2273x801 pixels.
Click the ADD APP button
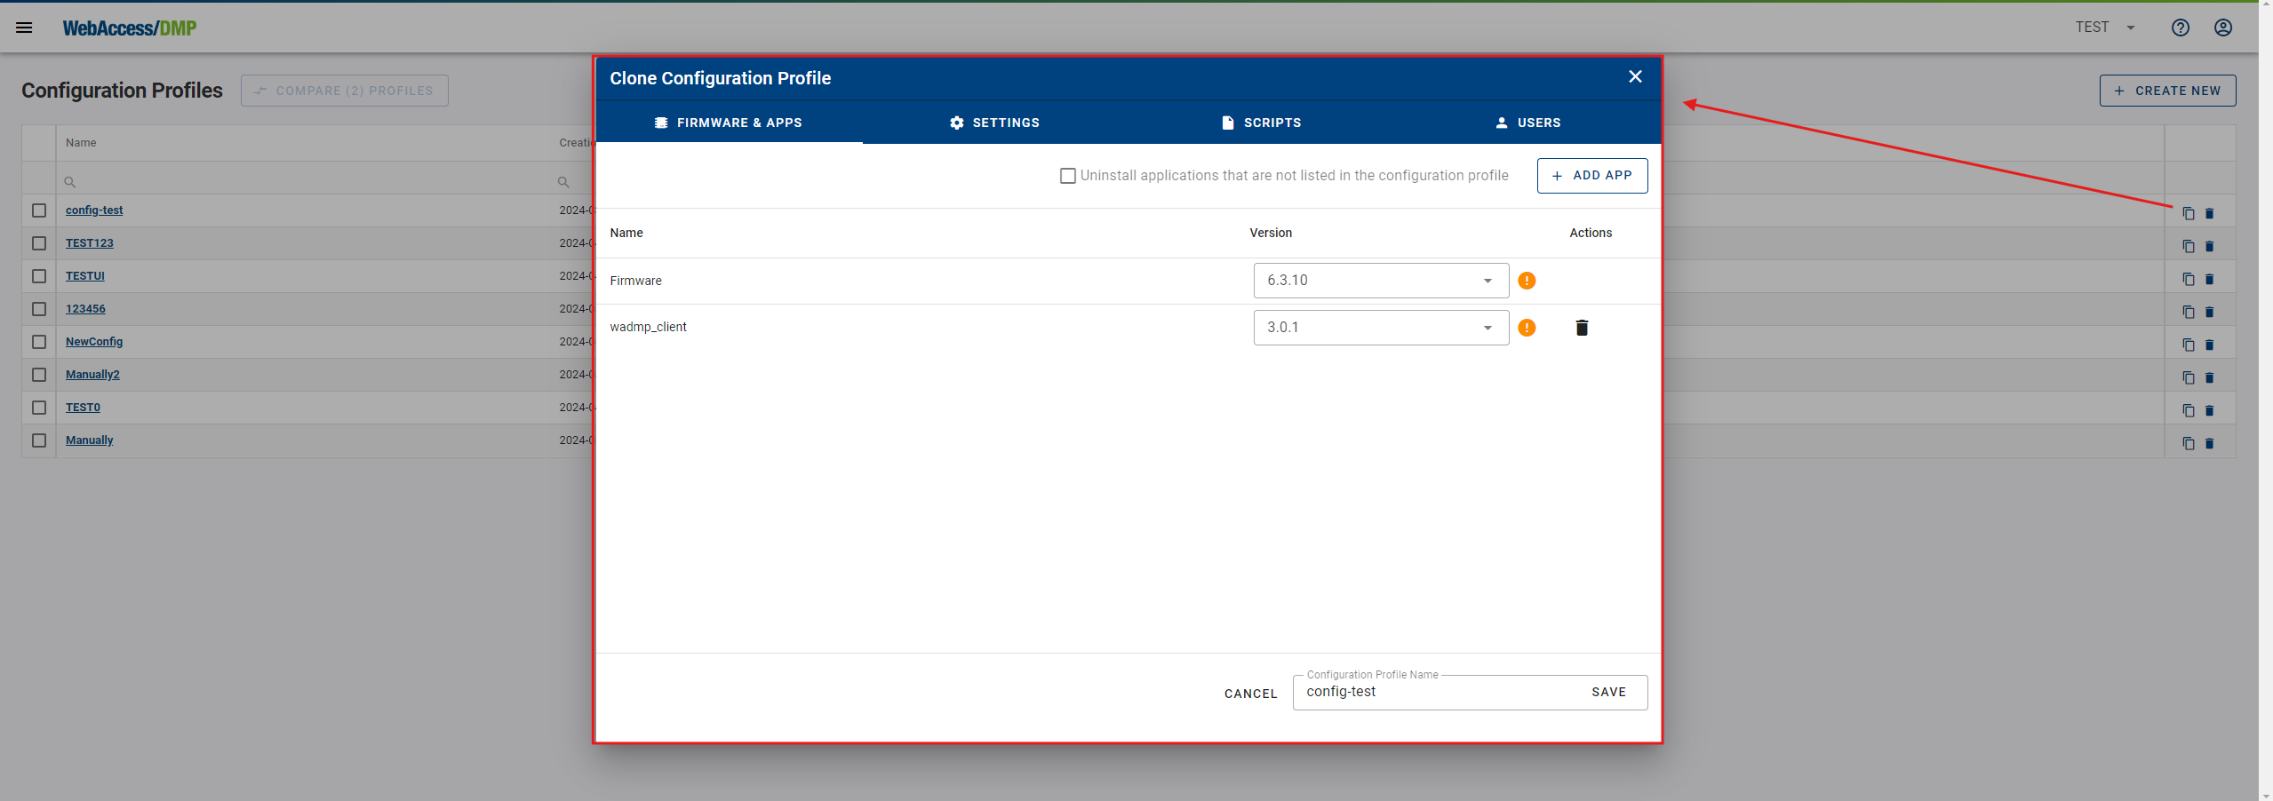pyautogui.click(x=1592, y=175)
